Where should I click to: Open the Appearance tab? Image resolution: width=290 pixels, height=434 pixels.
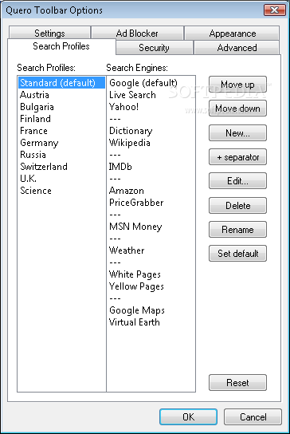232,33
